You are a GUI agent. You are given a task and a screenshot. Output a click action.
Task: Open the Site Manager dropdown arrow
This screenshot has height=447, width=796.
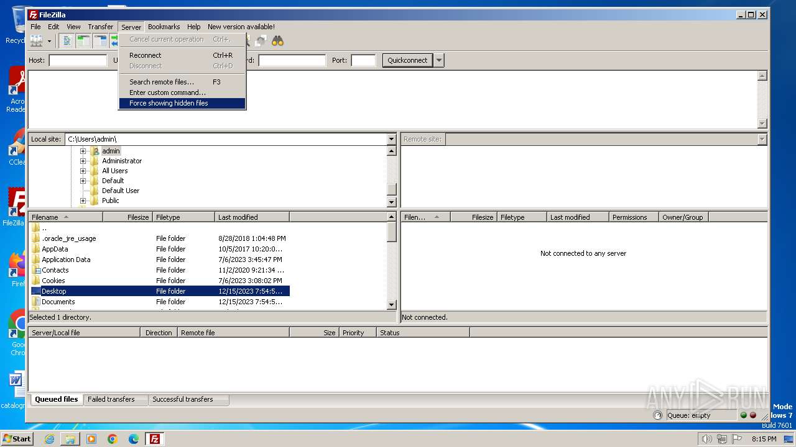pyautogui.click(x=49, y=41)
